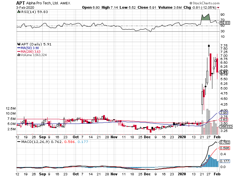The width and height of the screenshot is (233, 177).
Task: Click the volume bars icon in the legend
Action: click(19, 55)
